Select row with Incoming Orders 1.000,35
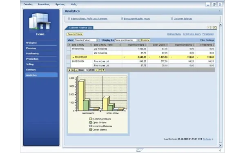The image size is (245, 153). coord(69,49)
